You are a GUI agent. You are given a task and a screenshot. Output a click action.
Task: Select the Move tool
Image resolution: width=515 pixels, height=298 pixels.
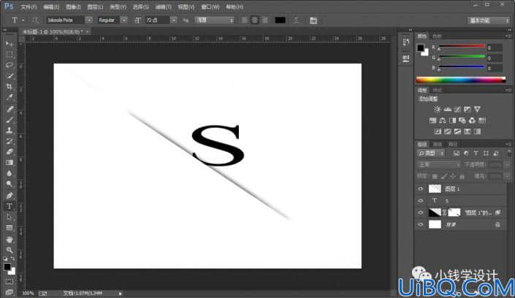pyautogui.click(x=9, y=44)
